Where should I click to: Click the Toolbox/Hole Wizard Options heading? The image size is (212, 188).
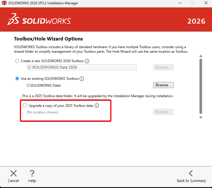point(48,39)
